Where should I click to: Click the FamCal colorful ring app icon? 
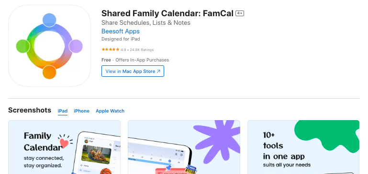coord(49,46)
